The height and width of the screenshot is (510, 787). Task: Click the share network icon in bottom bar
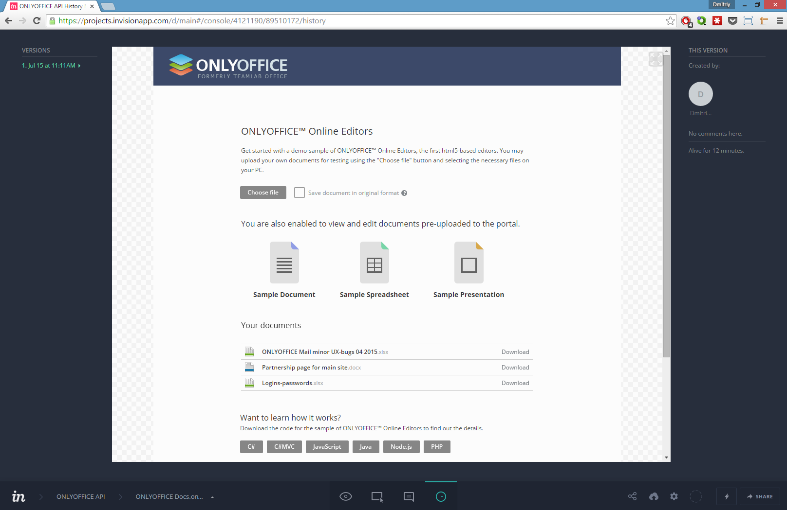coord(632,496)
